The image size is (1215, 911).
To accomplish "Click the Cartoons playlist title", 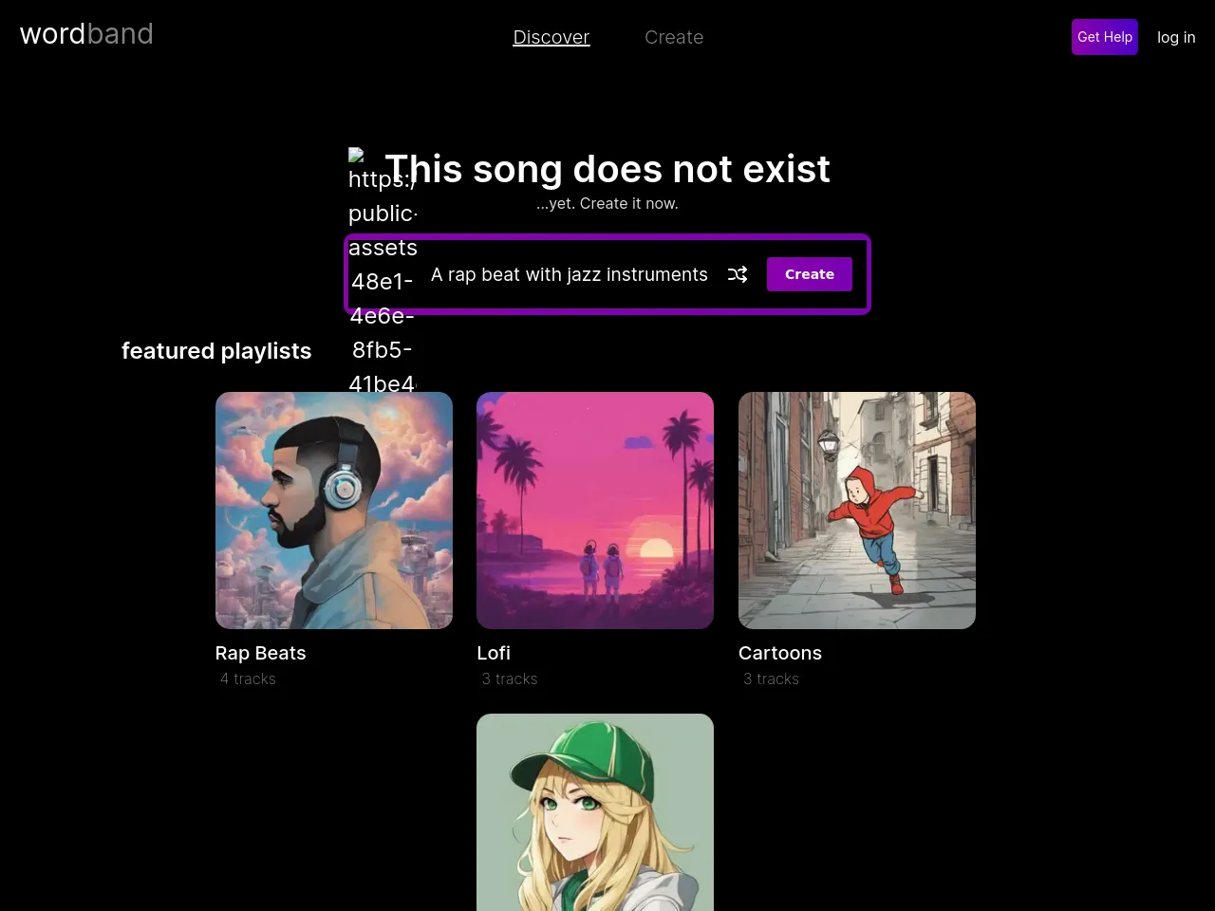I will click(780, 653).
